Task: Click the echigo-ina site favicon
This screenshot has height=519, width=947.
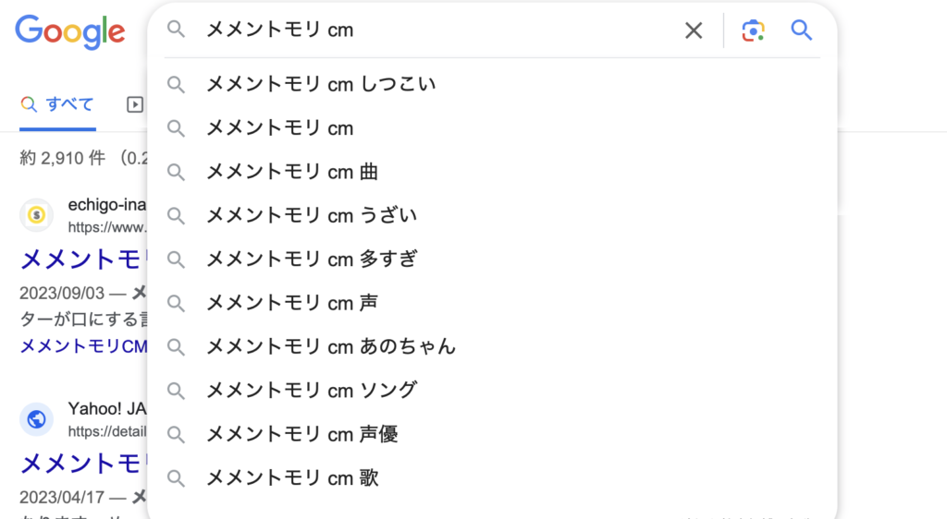Action: (x=36, y=215)
